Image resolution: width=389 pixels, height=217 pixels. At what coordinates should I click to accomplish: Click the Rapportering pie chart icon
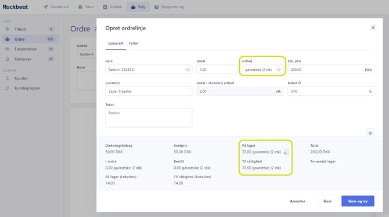[x=157, y=7]
